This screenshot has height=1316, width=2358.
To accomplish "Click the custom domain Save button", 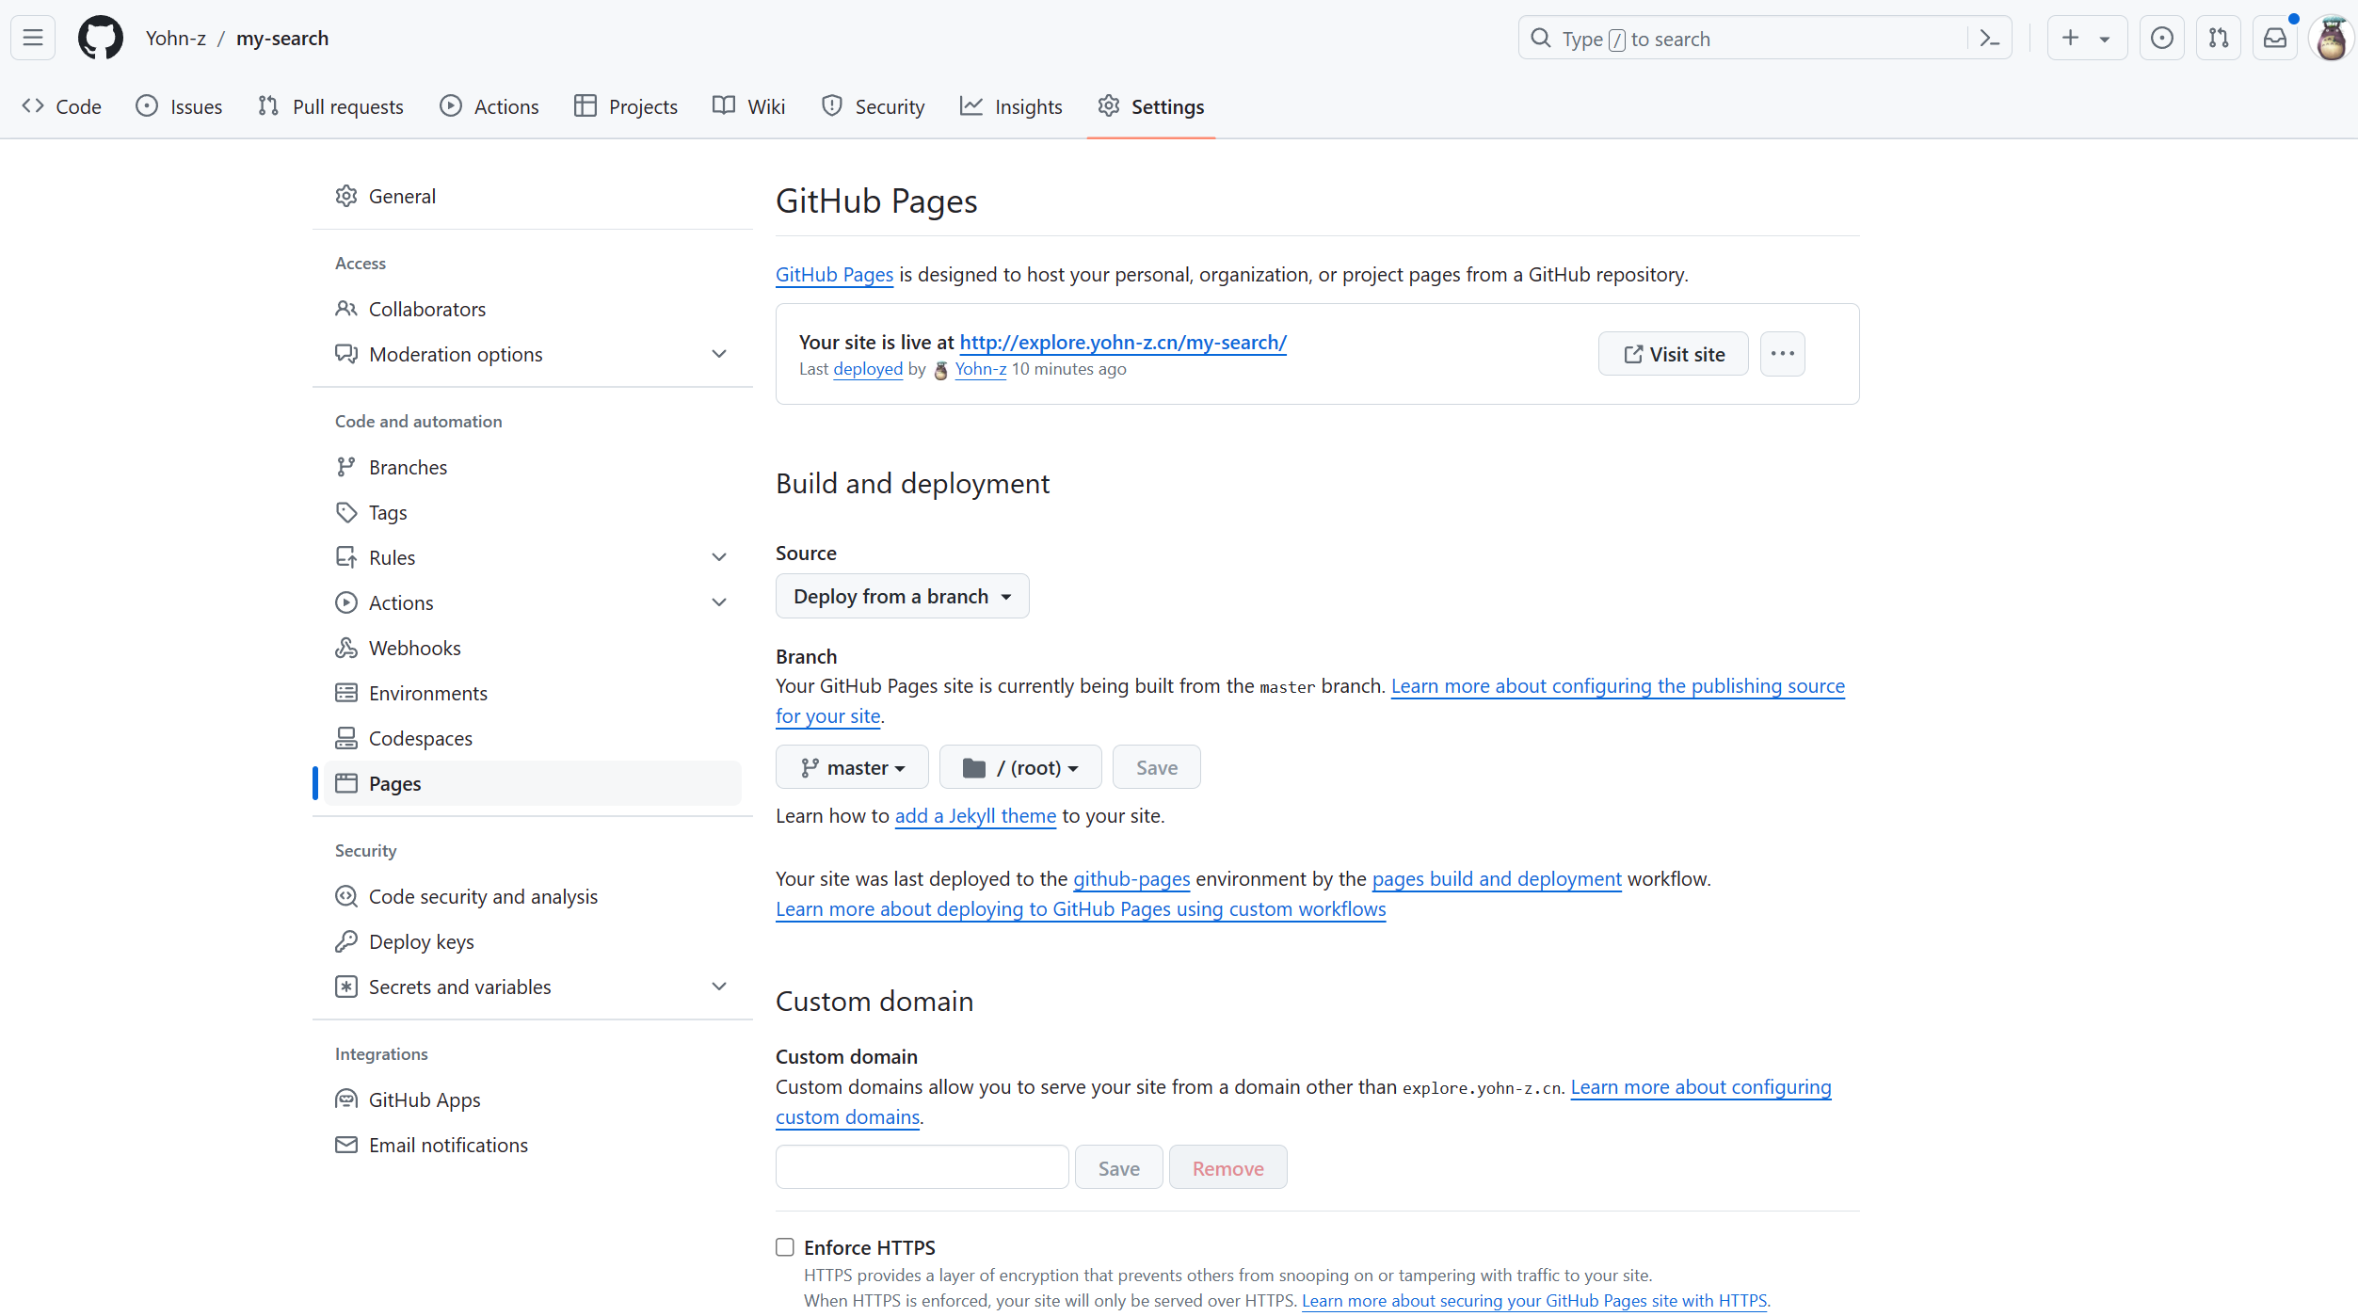I will 1118,1167.
